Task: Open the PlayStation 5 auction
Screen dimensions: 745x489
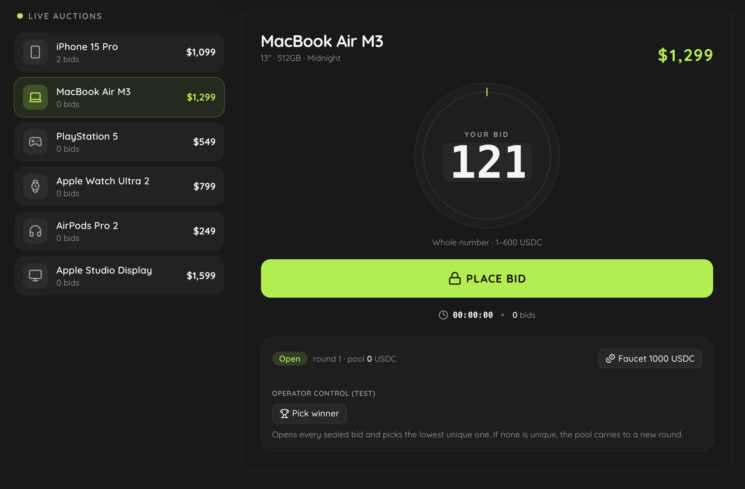Action: click(119, 142)
